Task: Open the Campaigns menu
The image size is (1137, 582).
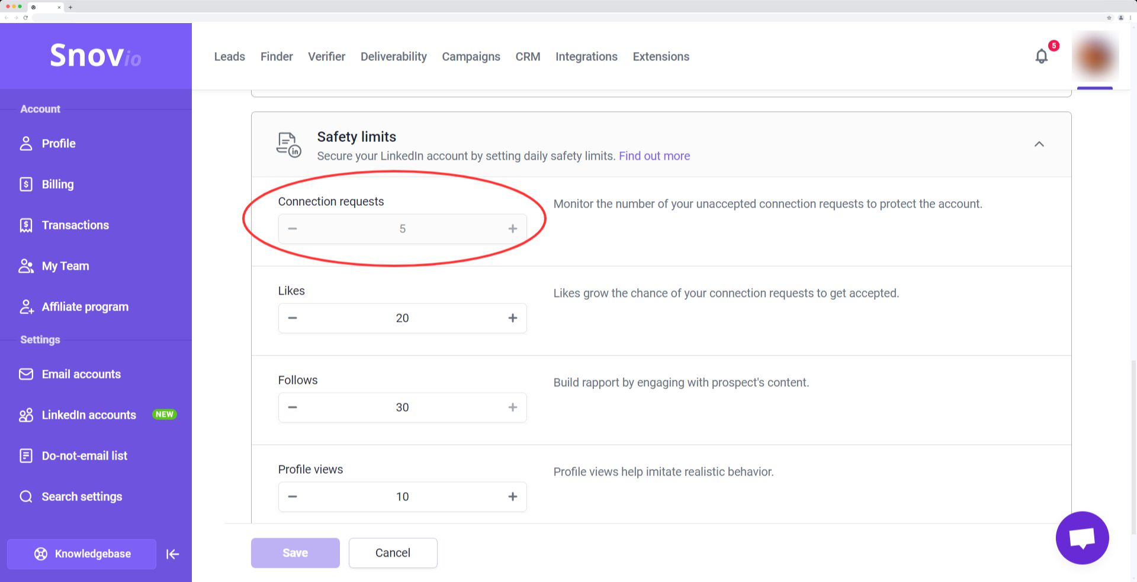Action: tap(471, 57)
